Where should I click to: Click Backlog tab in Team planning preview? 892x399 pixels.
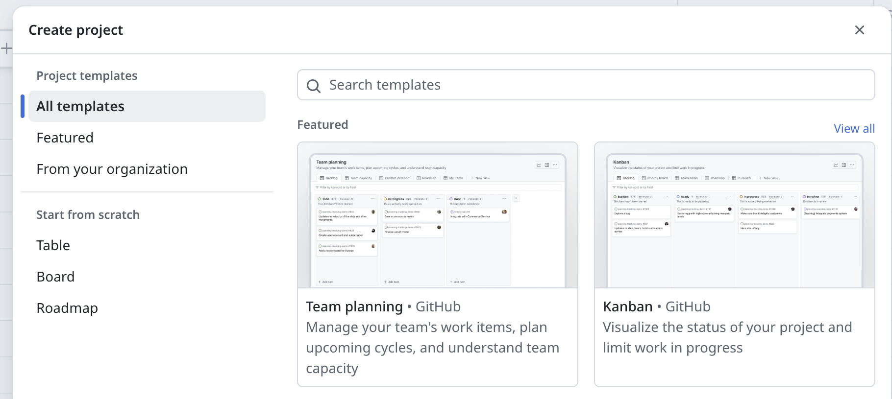328,178
